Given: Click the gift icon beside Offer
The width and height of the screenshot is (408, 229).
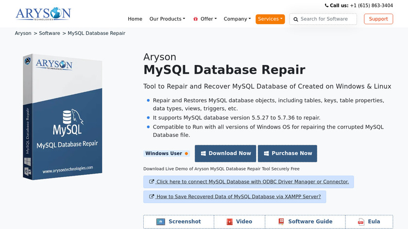Looking at the screenshot, I should [195, 19].
